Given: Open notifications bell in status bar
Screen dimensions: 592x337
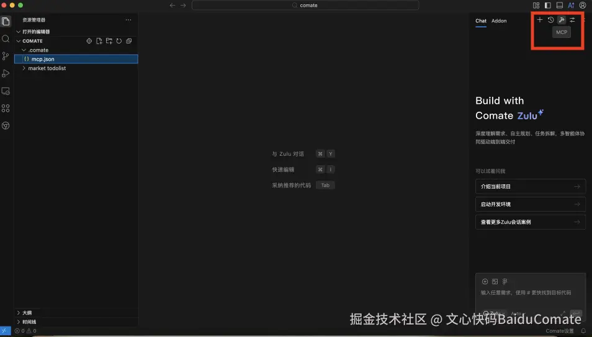Looking at the screenshot, I should click(583, 331).
